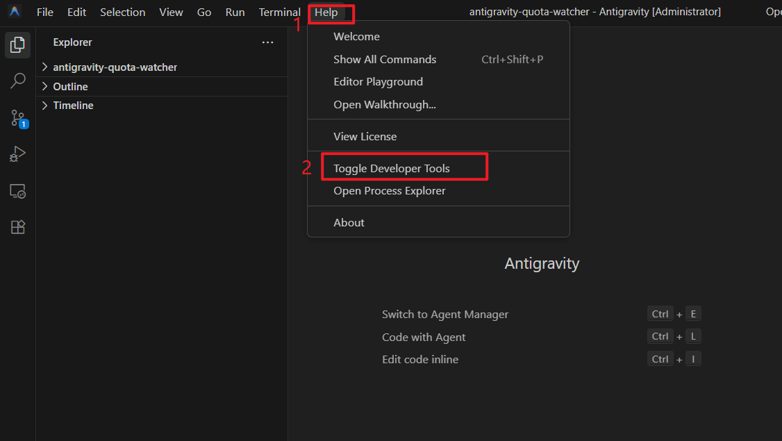Expand the Outline section chevron
The image size is (782, 441).
(45, 86)
